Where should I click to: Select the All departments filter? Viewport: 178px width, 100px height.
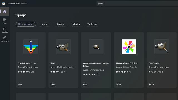click(26, 24)
